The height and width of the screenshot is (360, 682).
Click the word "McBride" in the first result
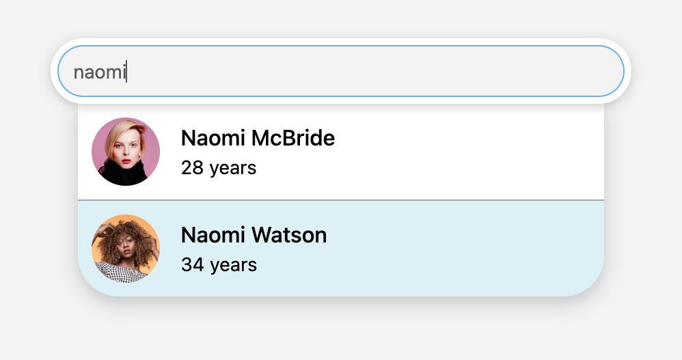click(x=293, y=138)
